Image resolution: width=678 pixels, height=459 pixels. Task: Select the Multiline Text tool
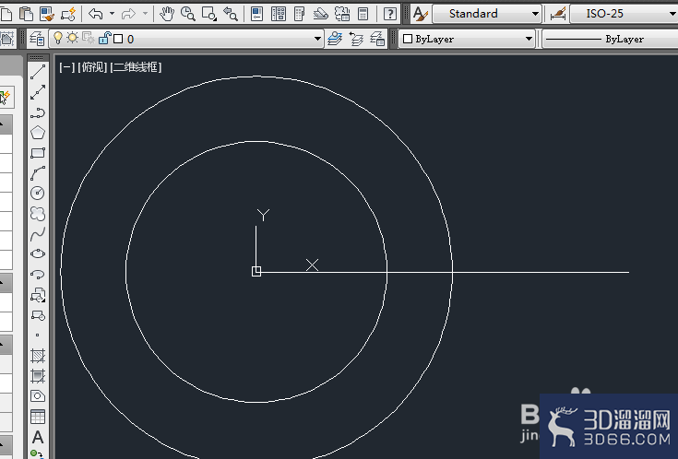(38, 438)
